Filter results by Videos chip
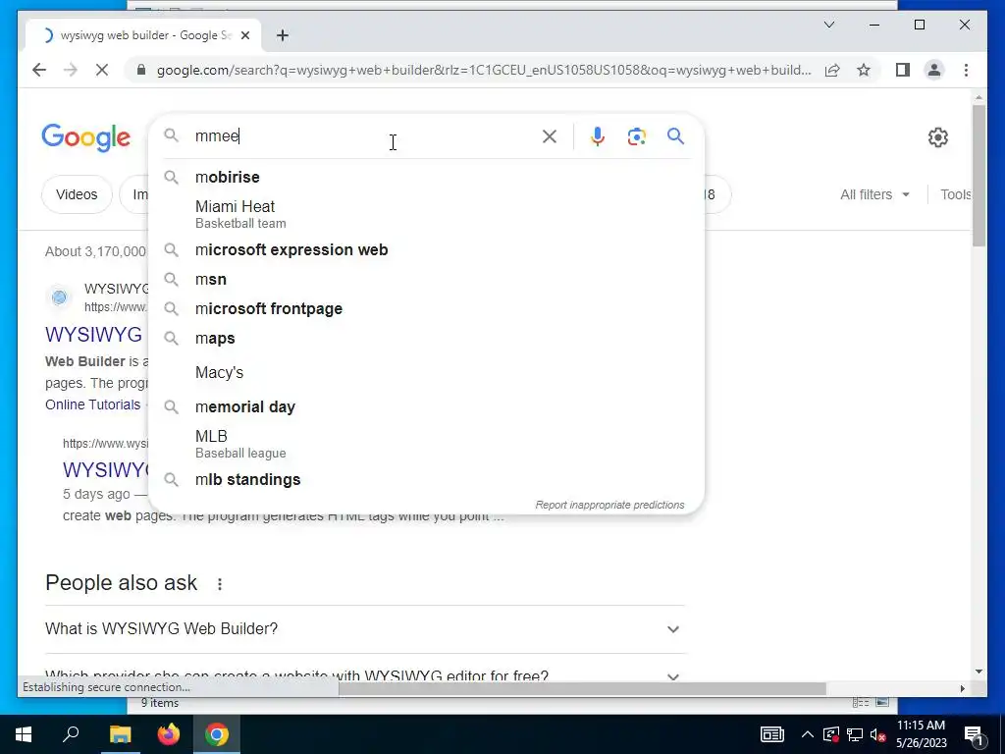This screenshot has width=1005, height=754. click(77, 194)
